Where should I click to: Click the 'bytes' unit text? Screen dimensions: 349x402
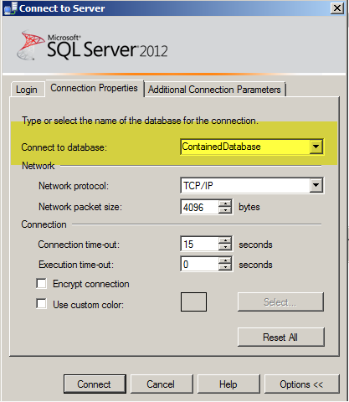coord(249,207)
